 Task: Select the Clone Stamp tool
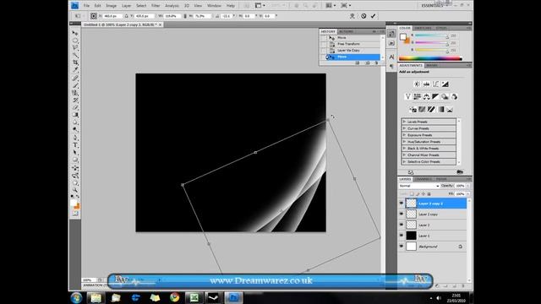click(x=75, y=93)
